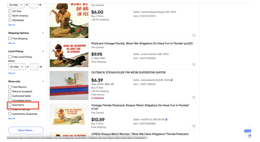The image size is (260, 142).
Task: Collapse the Show only filter section
Action: click(x=43, y=82)
